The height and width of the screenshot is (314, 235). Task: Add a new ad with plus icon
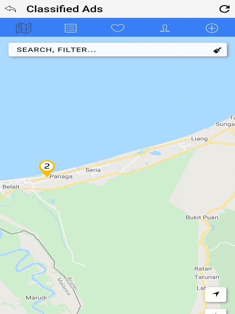click(212, 28)
